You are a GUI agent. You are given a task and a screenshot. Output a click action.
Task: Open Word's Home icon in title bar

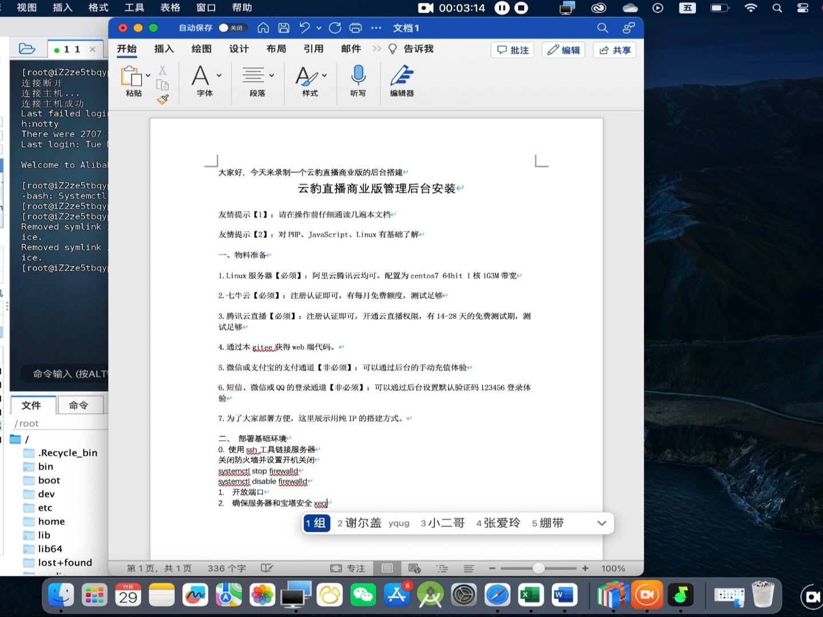[263, 27]
